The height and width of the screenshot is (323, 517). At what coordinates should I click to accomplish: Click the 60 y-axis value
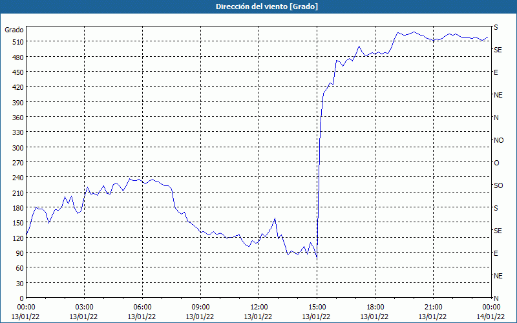tap(20, 268)
